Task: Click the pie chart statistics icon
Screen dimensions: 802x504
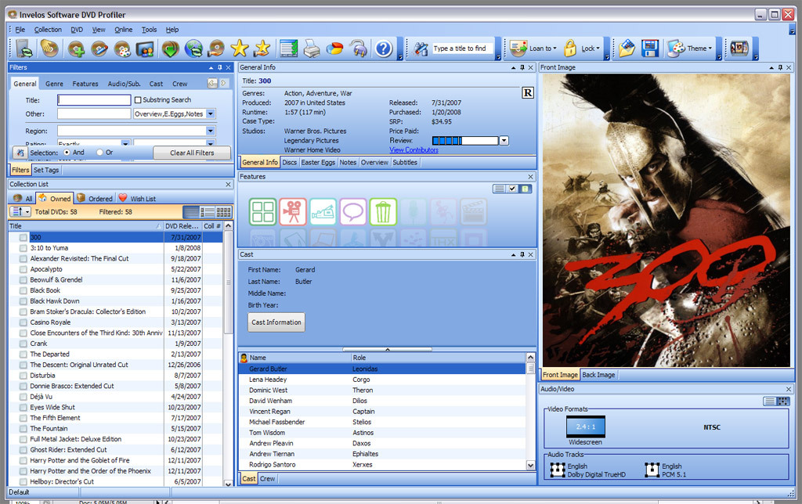Action: [x=334, y=49]
